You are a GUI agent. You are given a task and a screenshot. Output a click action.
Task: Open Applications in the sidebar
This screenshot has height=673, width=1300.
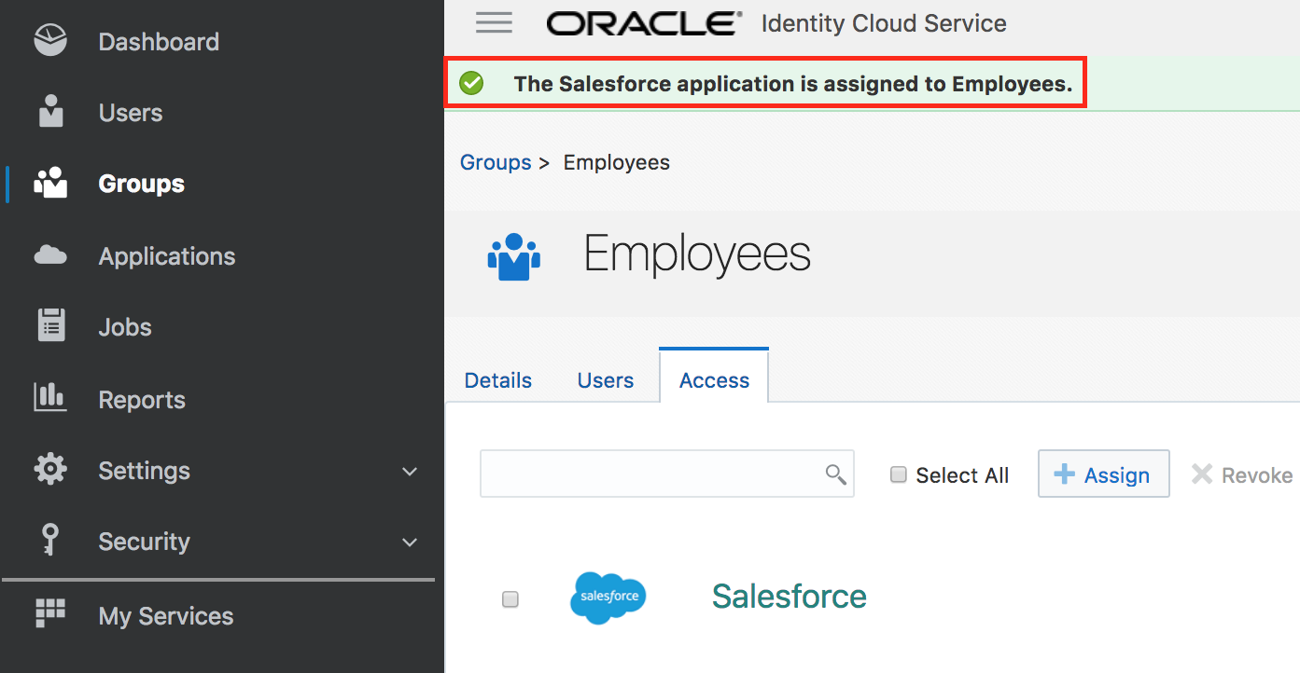tap(167, 256)
